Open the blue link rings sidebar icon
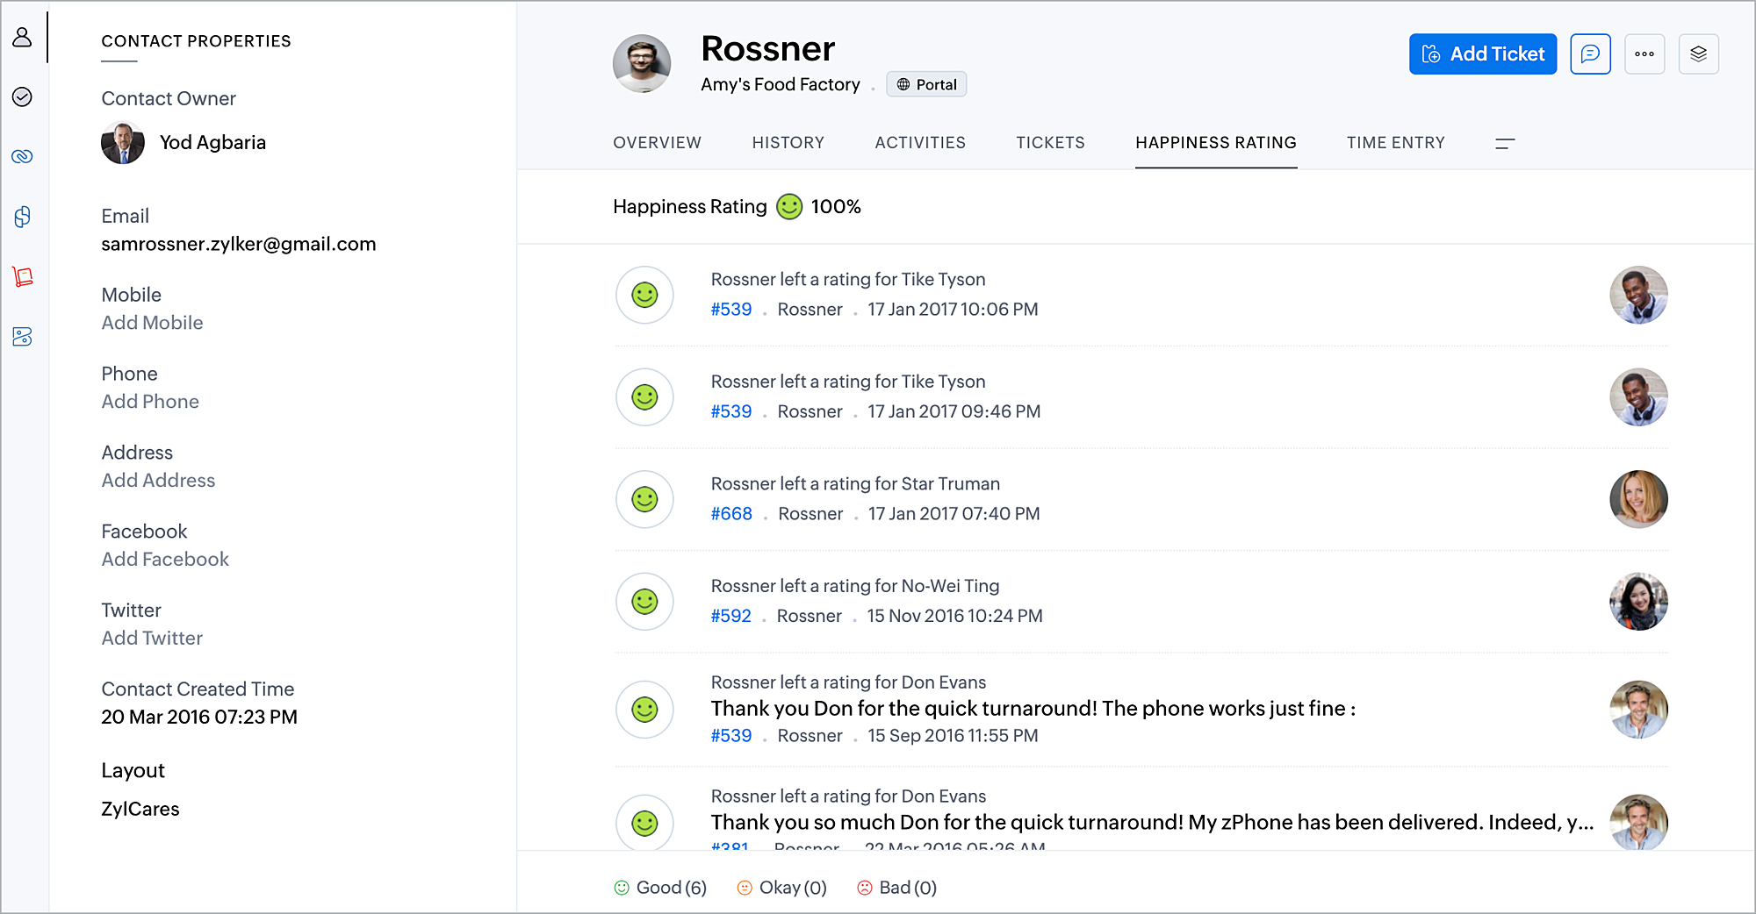This screenshot has height=914, width=1756. [22, 156]
